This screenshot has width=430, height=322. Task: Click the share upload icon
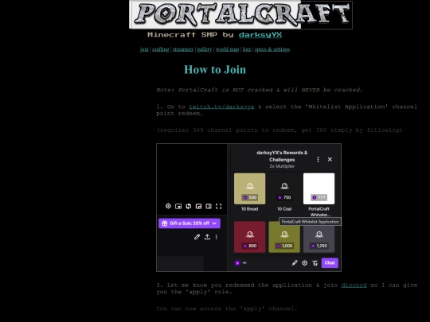point(207,237)
